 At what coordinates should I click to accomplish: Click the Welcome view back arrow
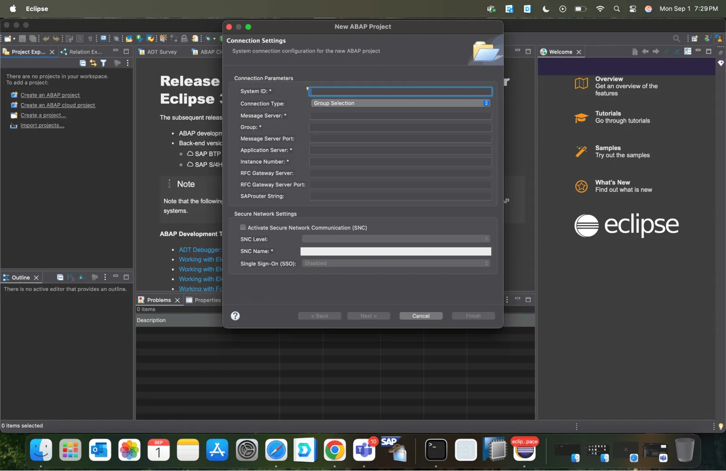(x=645, y=52)
